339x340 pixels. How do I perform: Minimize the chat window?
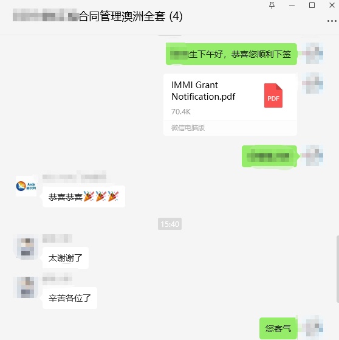click(x=292, y=5)
